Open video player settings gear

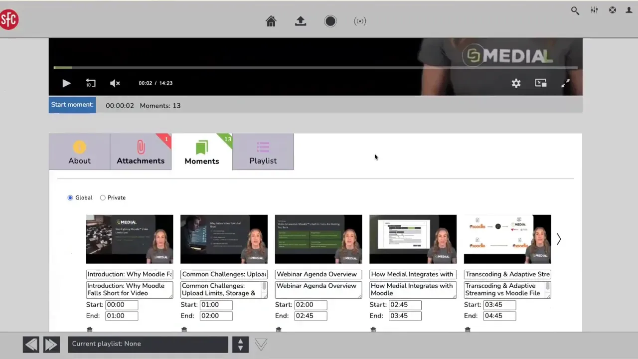click(516, 83)
